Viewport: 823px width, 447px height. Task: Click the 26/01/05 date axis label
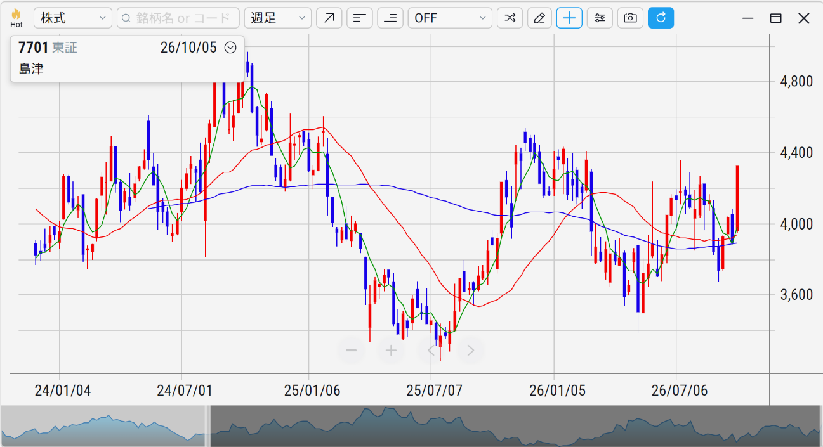click(557, 391)
